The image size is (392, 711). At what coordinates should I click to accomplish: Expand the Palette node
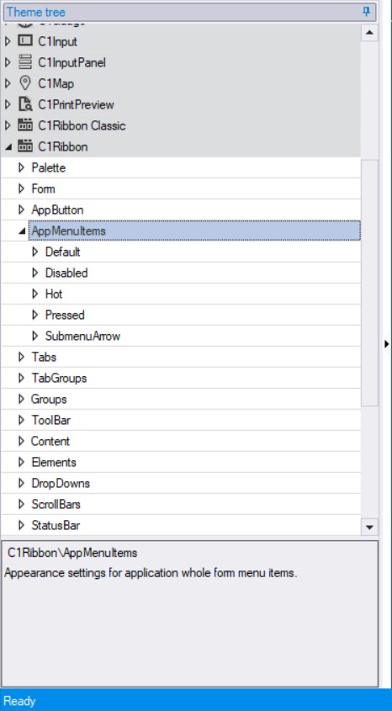coord(21,167)
